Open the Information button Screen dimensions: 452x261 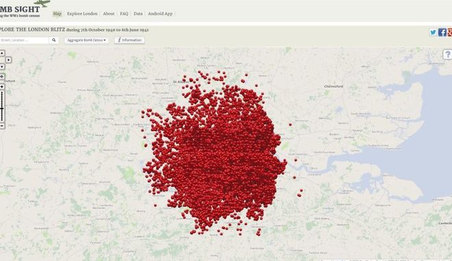129,40
